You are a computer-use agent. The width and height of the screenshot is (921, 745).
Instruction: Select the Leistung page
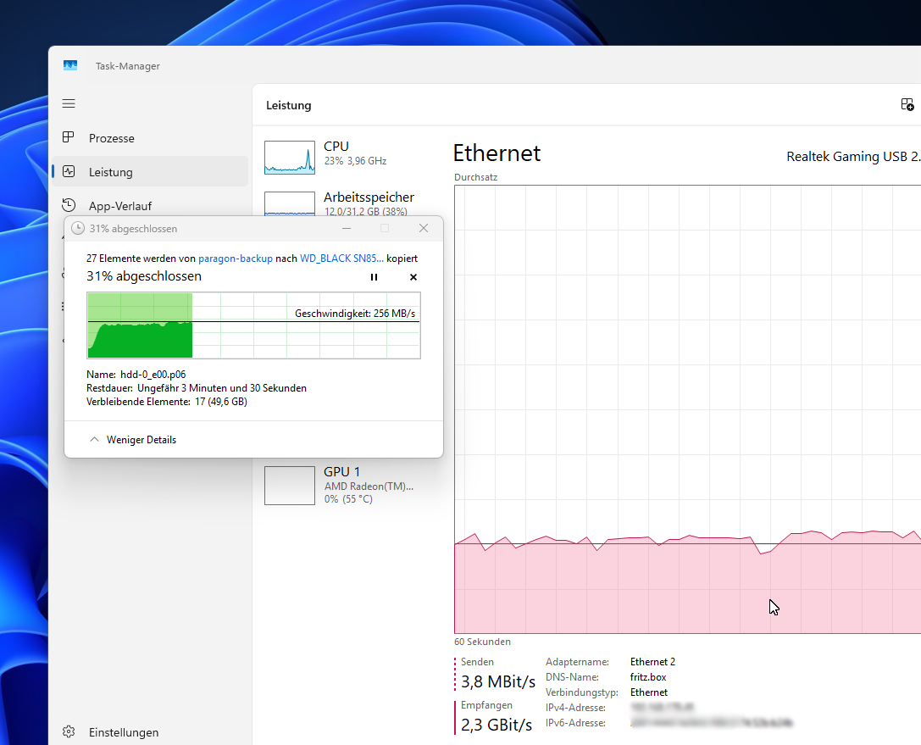coord(150,171)
